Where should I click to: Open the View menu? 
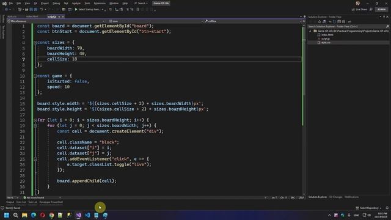point(27,3)
